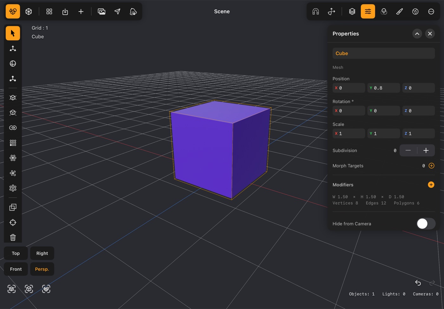Toggle Hide from Camera switch
The image size is (444, 309).
(426, 224)
